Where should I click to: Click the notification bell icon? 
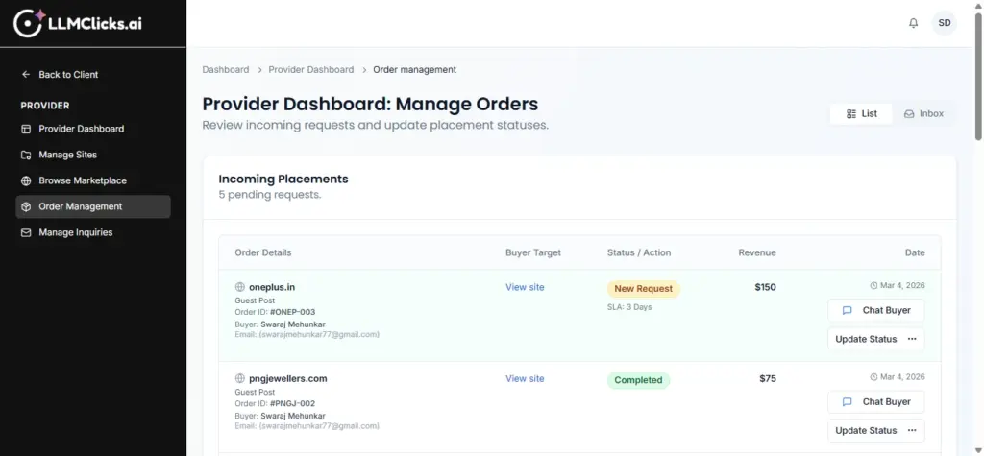click(x=913, y=23)
